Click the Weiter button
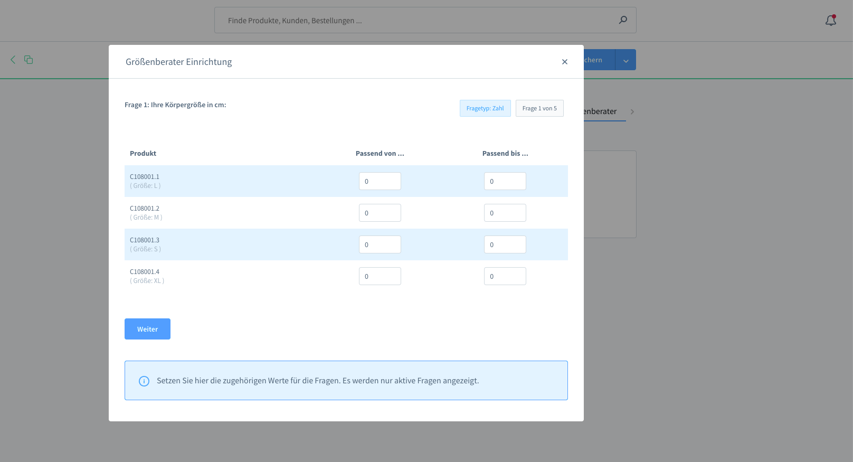The height and width of the screenshot is (462, 853). [x=147, y=329]
